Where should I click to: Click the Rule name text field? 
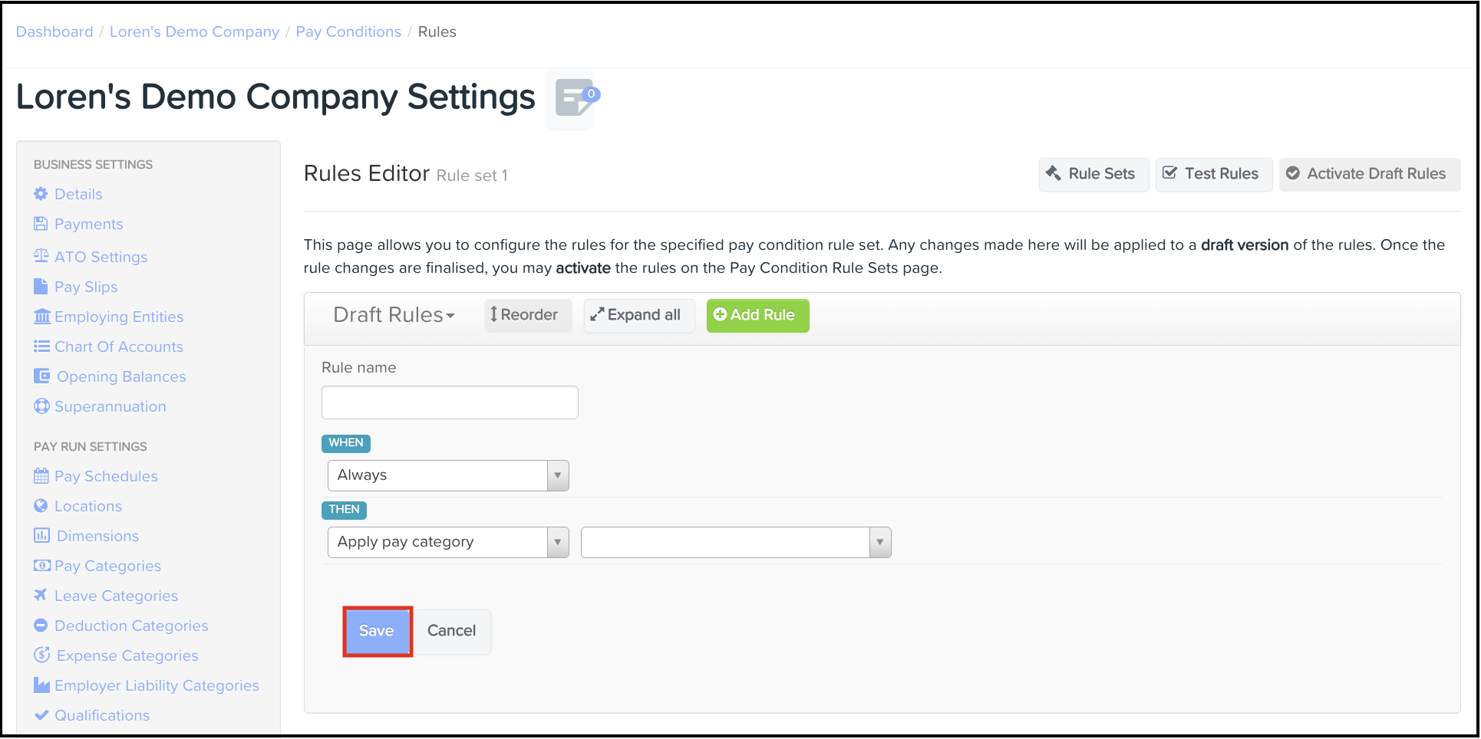click(x=450, y=402)
